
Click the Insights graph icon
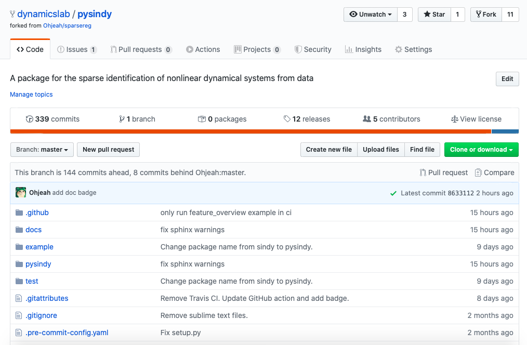coord(349,49)
